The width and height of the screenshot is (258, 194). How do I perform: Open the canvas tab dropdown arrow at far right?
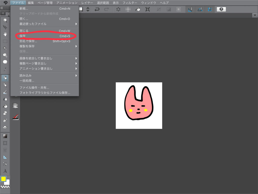[255, 15]
